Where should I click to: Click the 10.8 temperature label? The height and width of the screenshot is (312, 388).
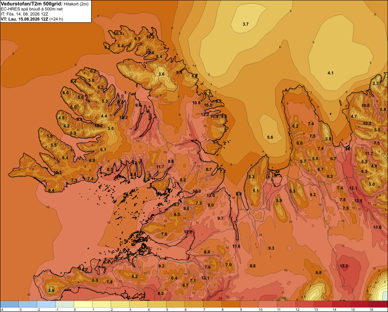[x=196, y=103]
